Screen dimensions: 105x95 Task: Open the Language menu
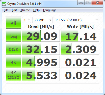[x=50, y=10]
